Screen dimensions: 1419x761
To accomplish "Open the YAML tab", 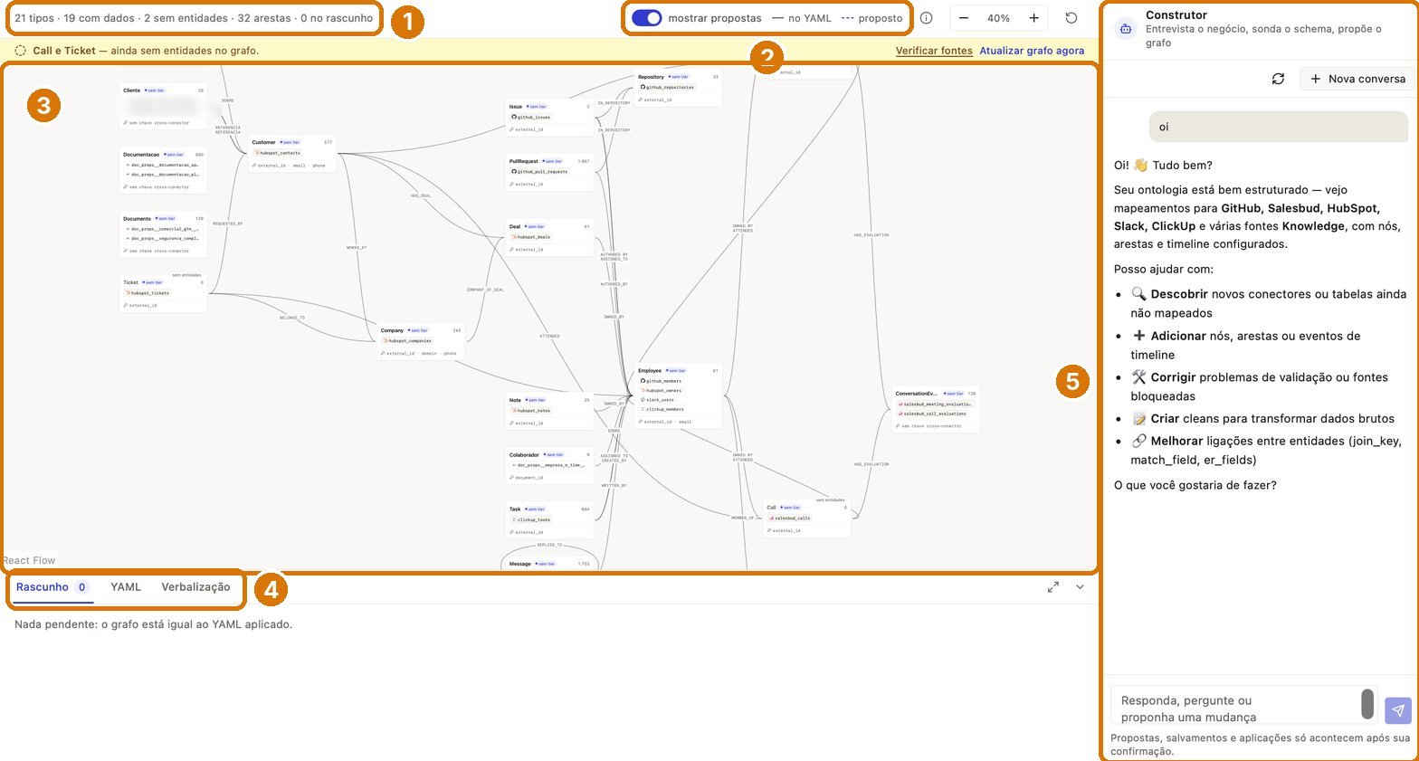I will 126,587.
